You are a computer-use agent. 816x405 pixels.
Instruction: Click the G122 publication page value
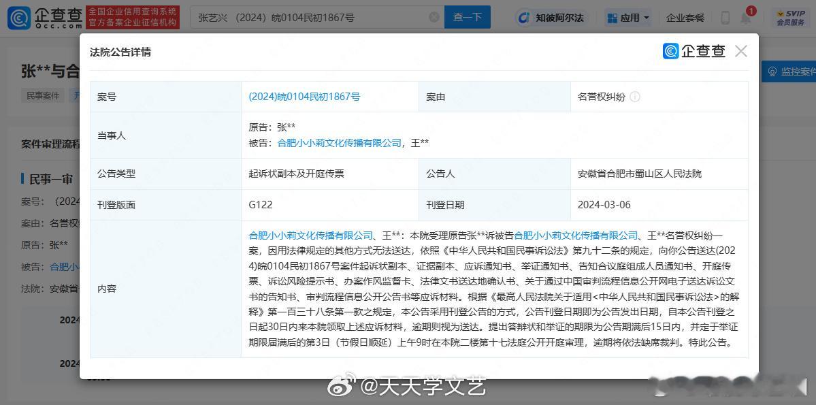tap(261, 205)
